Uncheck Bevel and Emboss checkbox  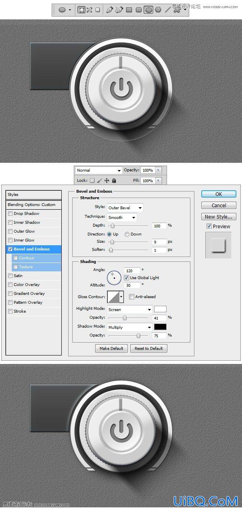(x=10, y=249)
